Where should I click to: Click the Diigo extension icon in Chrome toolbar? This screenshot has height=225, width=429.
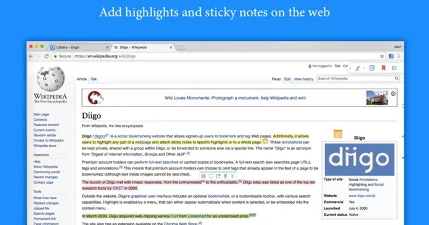click(x=391, y=56)
